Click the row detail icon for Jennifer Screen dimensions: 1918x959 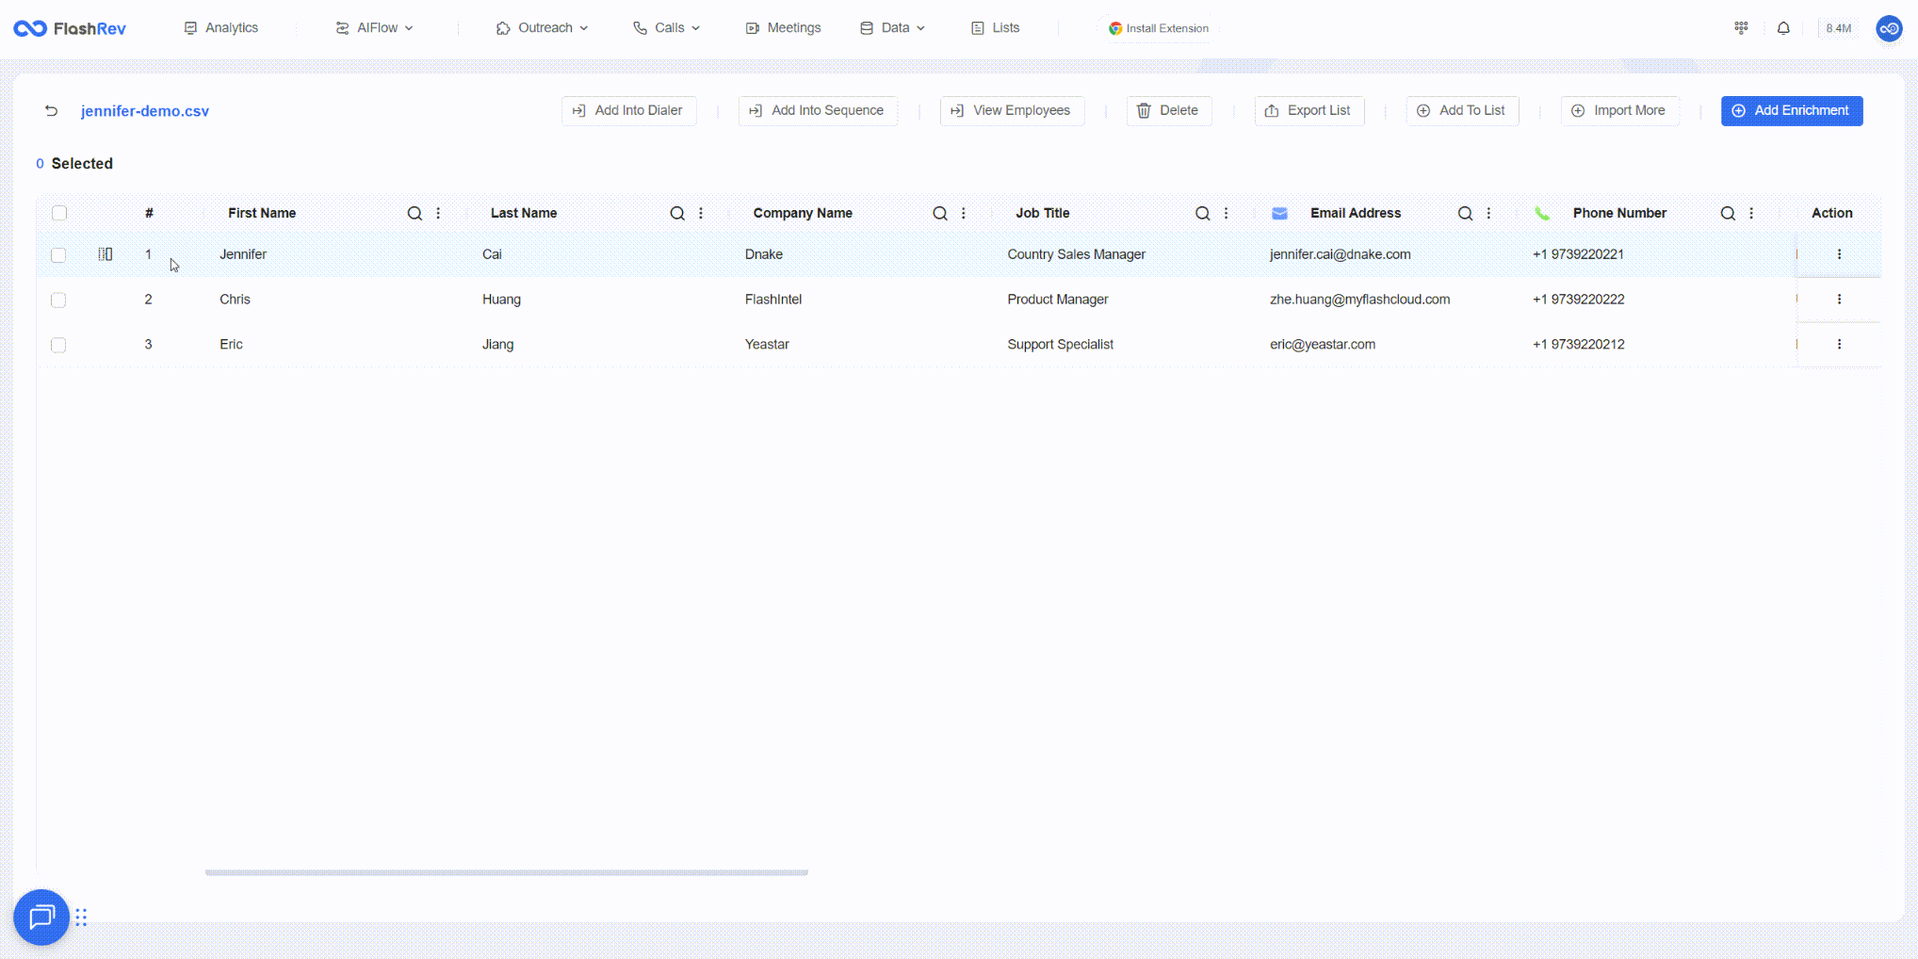pos(106,254)
